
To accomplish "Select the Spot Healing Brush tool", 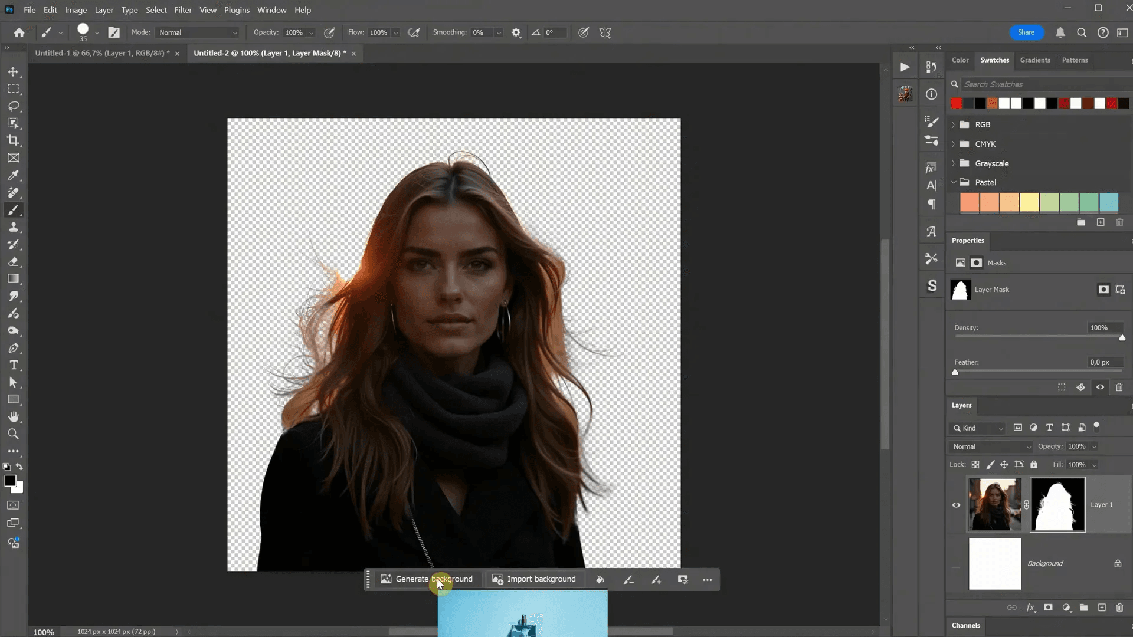I will click(13, 192).
